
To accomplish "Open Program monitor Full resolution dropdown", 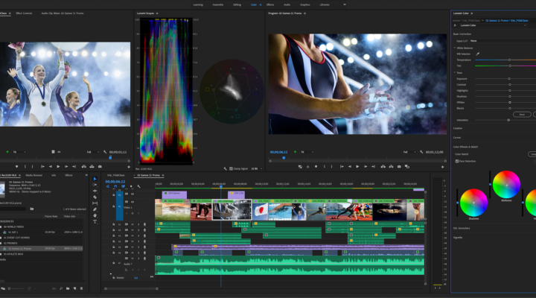I will (409, 152).
